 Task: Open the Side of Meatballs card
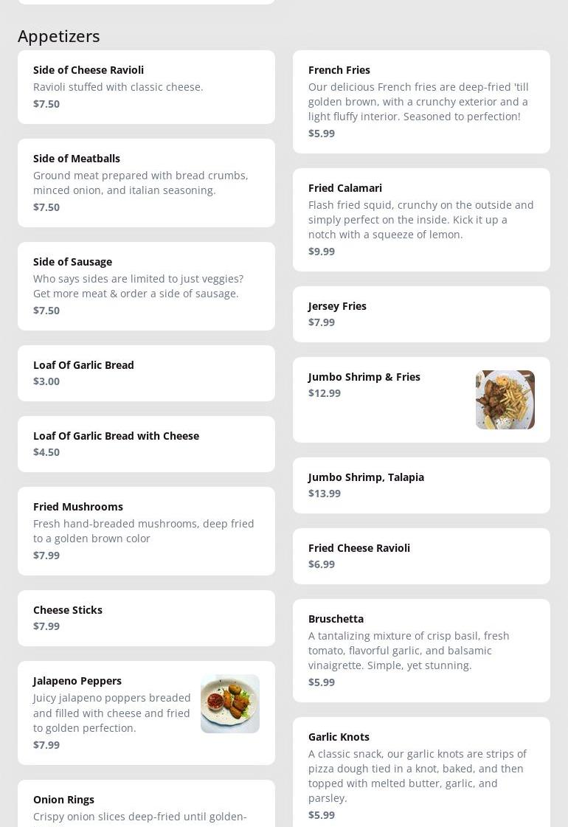pyautogui.click(x=146, y=183)
